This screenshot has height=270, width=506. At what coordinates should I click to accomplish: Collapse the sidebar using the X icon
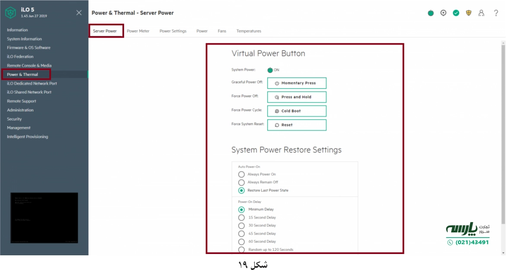point(79,13)
